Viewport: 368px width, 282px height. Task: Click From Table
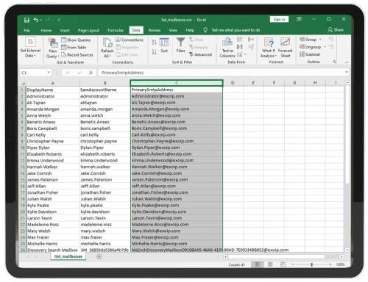[74, 47]
